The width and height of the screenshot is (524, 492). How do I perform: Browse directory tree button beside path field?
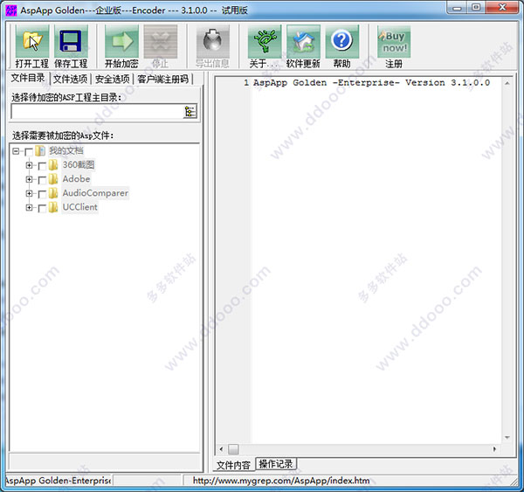pyautogui.click(x=190, y=111)
